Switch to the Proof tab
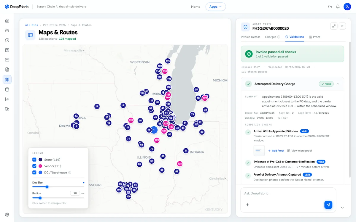 (x=315, y=37)
